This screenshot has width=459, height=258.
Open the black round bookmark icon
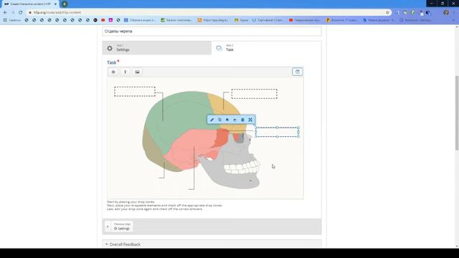[x=95, y=20]
